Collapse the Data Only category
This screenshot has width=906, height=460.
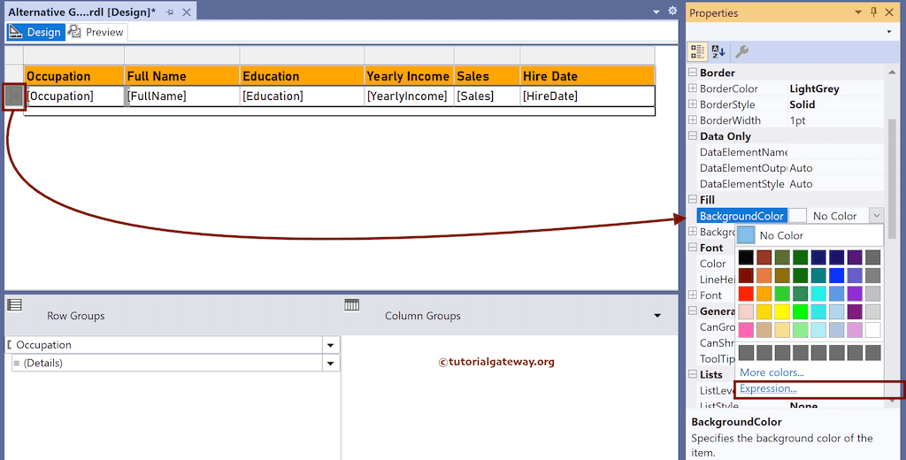(693, 136)
